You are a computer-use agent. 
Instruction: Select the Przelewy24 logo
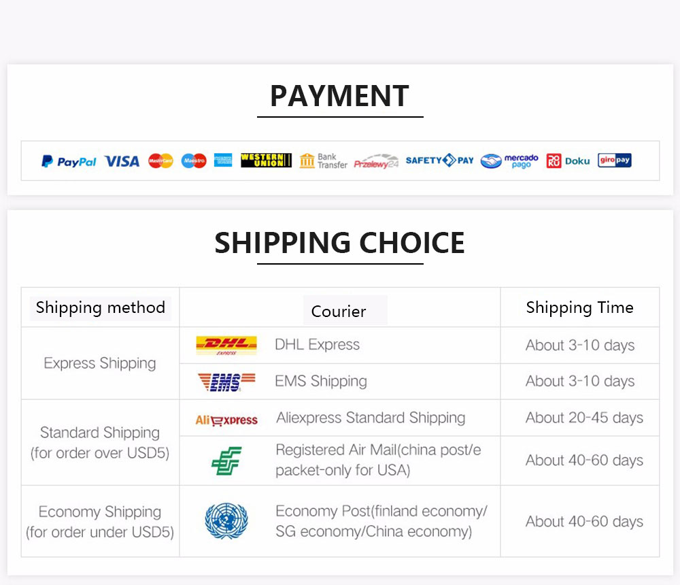tap(376, 161)
